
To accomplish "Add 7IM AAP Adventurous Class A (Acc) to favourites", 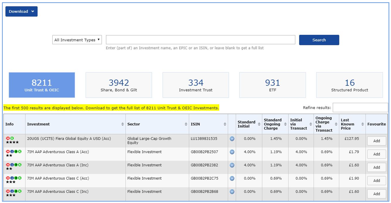I will (377, 154).
